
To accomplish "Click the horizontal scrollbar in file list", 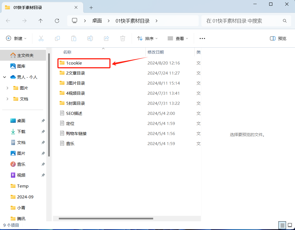I will [x=106, y=218].
